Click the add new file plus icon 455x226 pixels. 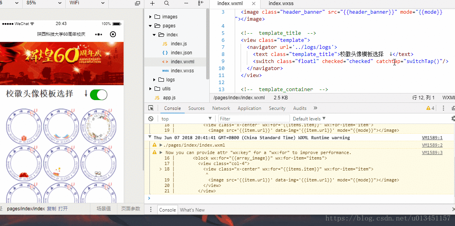point(152,3)
